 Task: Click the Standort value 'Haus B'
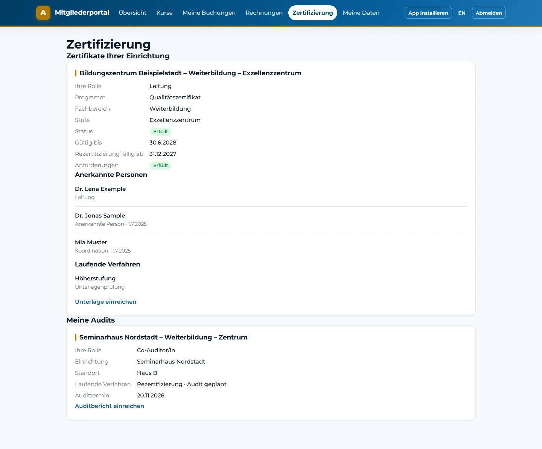point(147,373)
